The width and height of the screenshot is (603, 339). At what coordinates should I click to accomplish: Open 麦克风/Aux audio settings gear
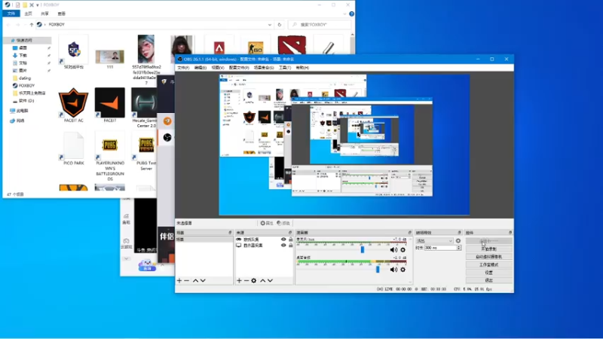[x=403, y=250]
